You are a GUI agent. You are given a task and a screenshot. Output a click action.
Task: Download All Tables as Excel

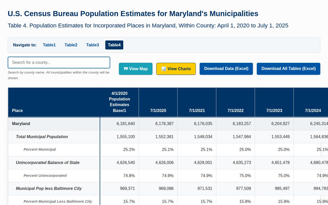click(289, 69)
